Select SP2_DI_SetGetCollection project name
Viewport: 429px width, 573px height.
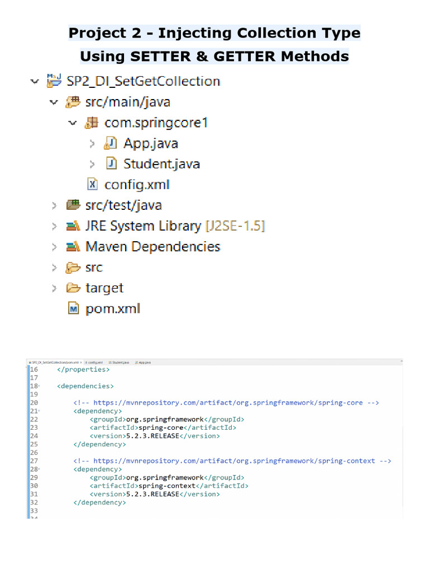[144, 81]
